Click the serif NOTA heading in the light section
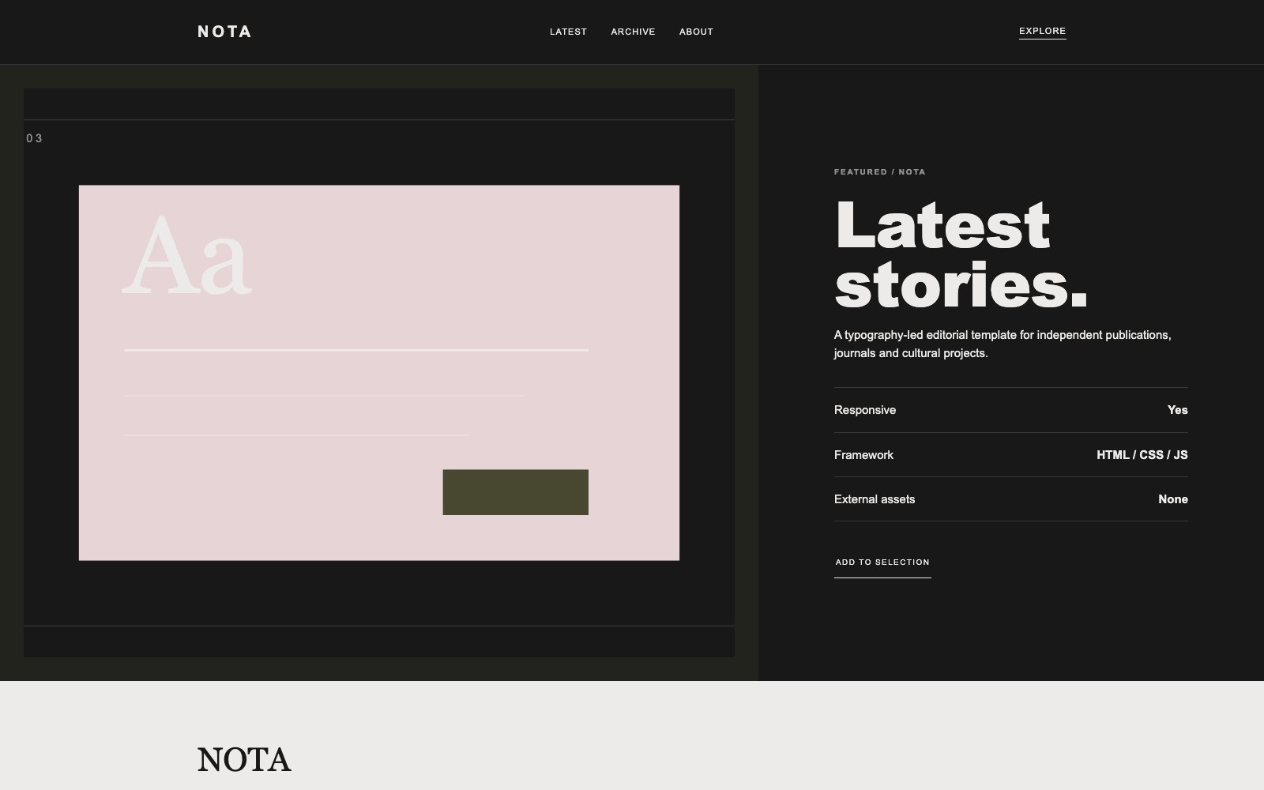Image resolution: width=1264 pixels, height=790 pixels. click(244, 760)
